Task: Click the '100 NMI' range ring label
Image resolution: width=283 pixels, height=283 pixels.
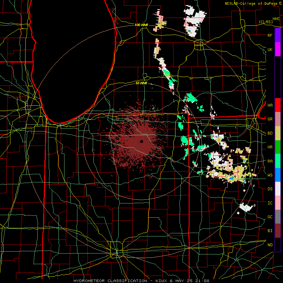Action: click(x=141, y=25)
